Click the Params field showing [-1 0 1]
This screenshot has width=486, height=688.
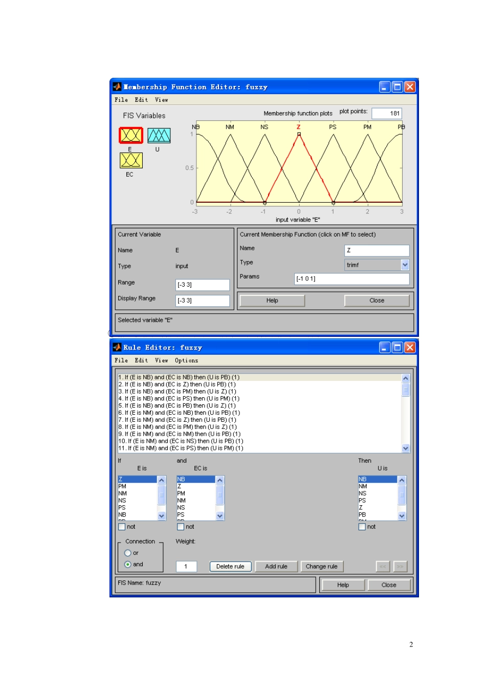pyautogui.click(x=352, y=279)
